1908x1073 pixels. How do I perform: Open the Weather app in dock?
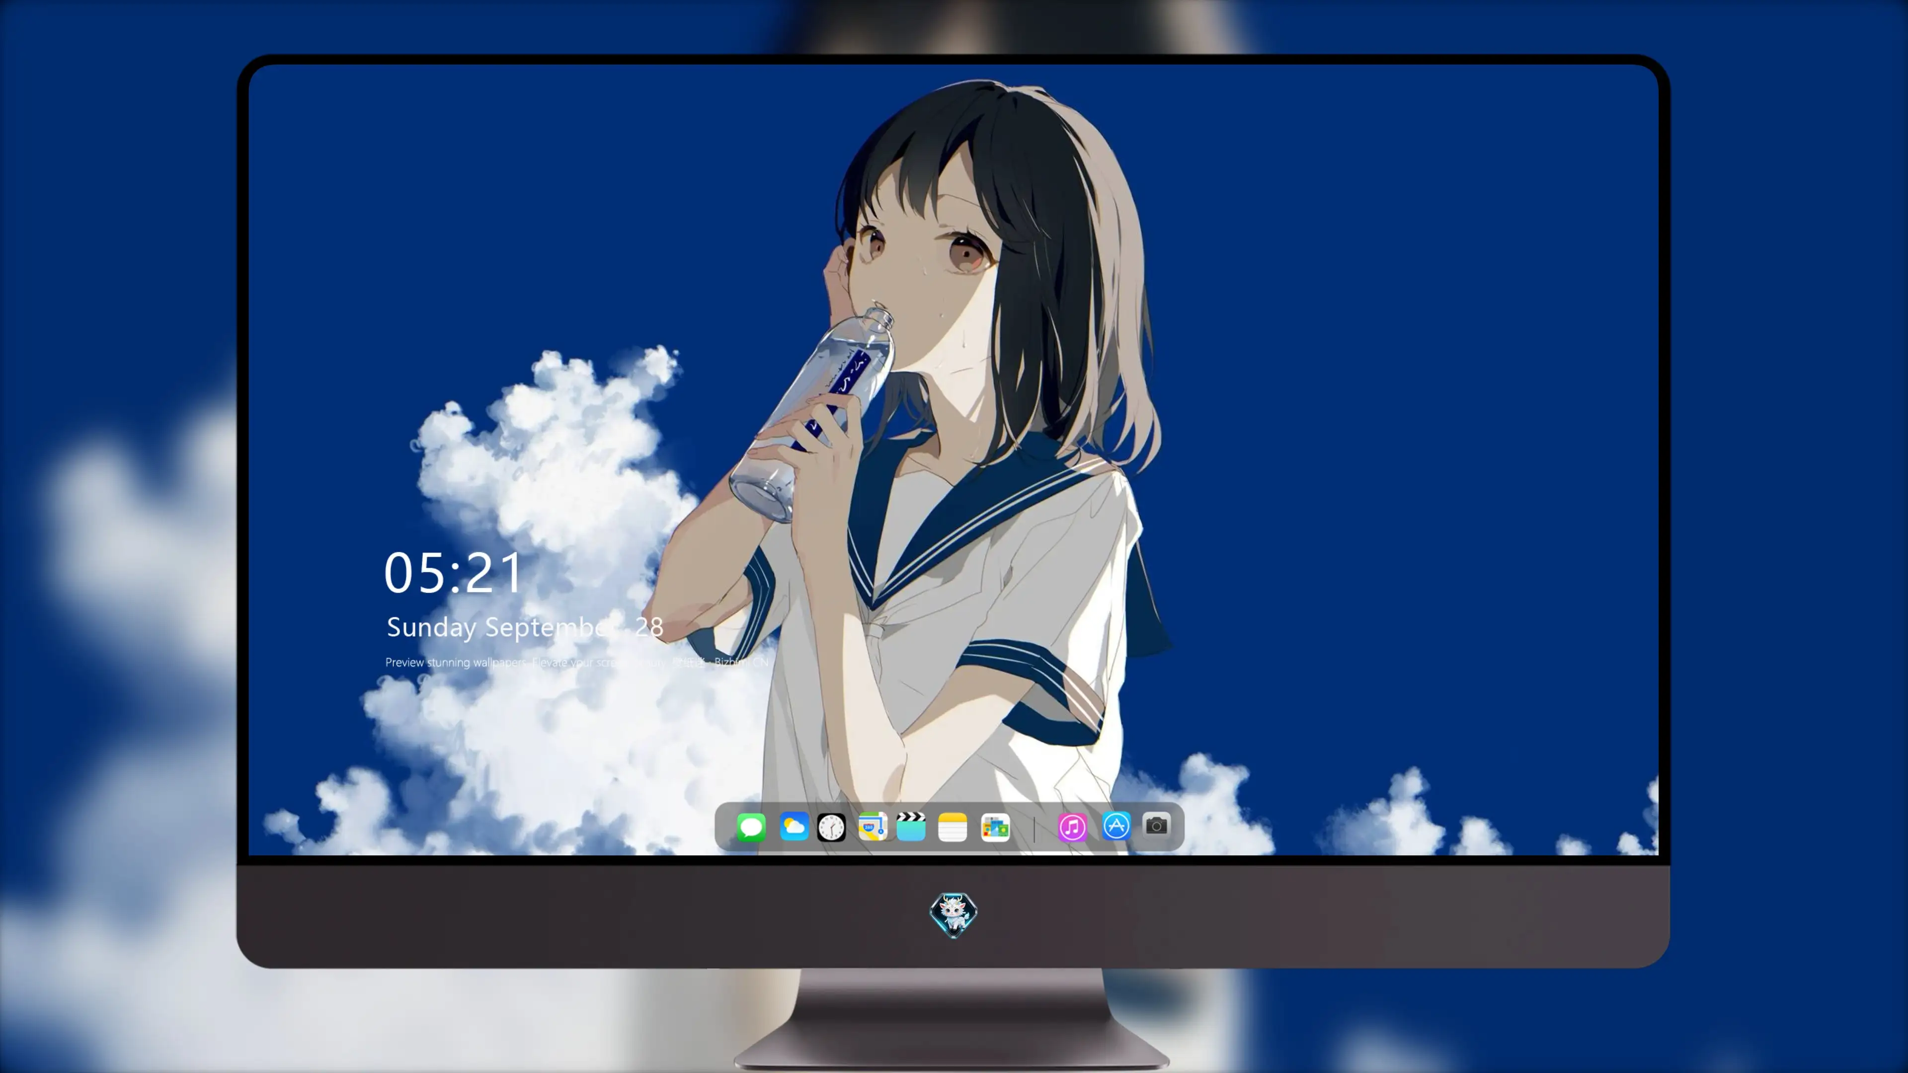tap(794, 827)
